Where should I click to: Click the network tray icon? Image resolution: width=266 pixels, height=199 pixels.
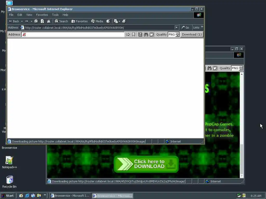click(239, 196)
